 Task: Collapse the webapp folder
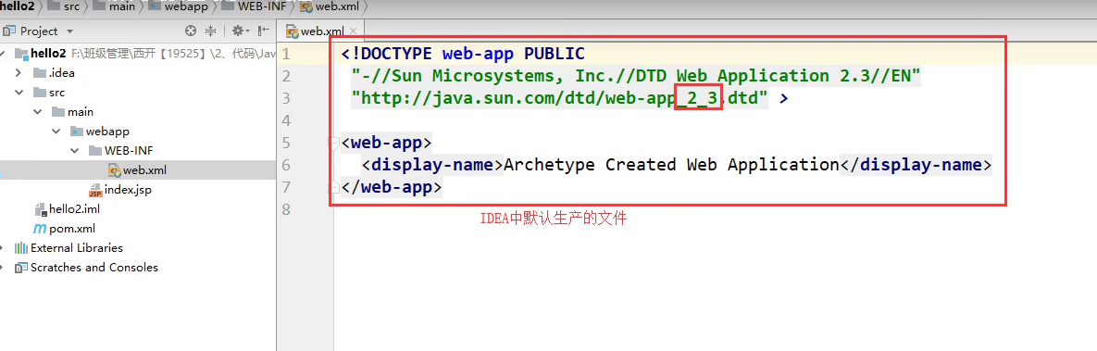point(56,132)
